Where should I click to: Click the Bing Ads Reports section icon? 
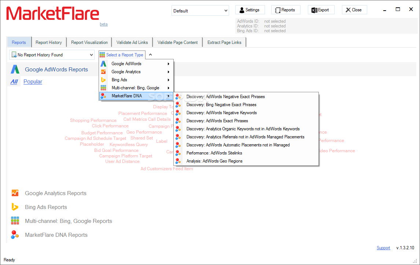15,207
